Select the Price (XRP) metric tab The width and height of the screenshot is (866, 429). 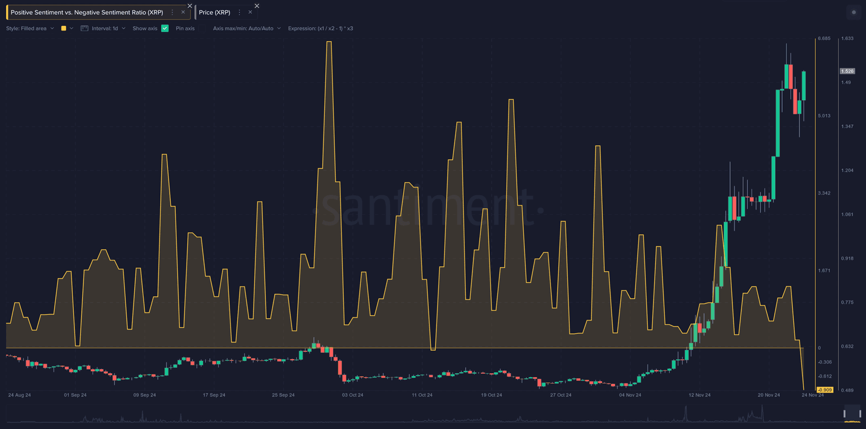click(x=214, y=12)
